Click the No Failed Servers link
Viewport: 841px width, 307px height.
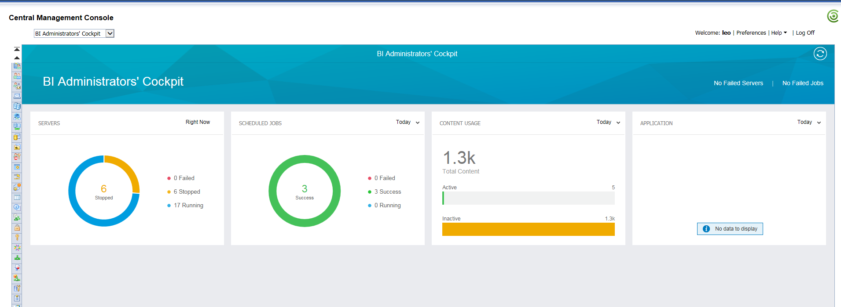[x=738, y=83]
